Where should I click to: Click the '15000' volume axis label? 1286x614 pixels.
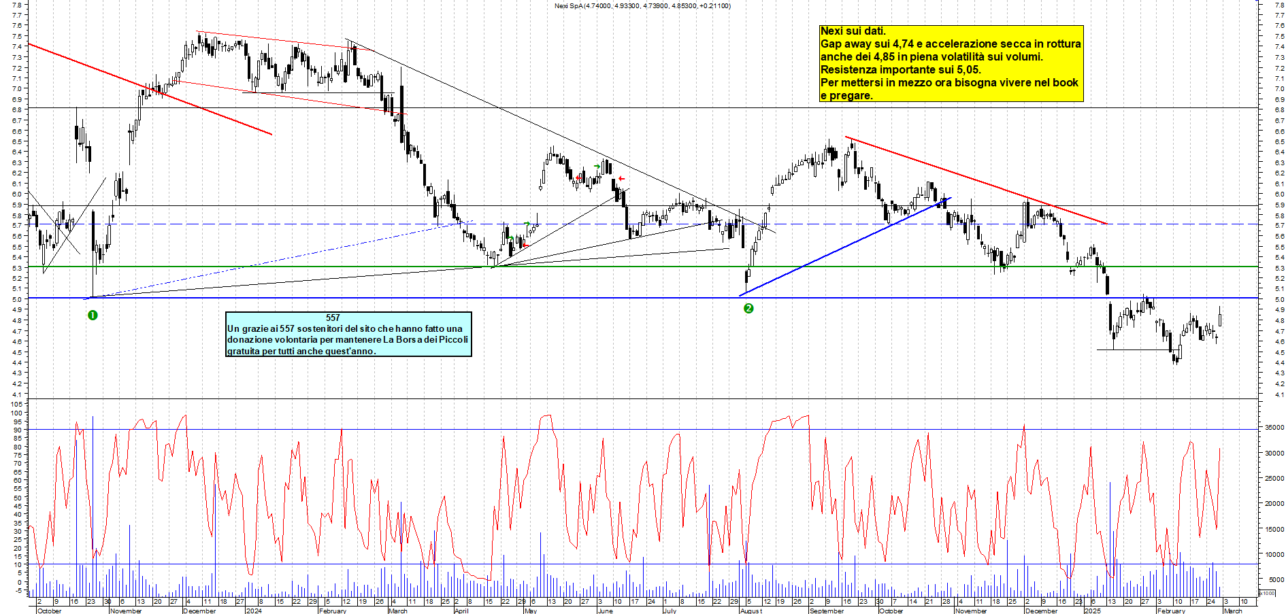point(1274,529)
